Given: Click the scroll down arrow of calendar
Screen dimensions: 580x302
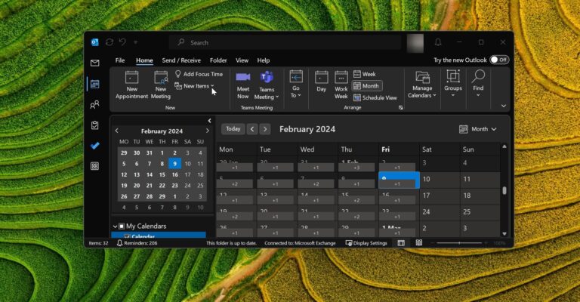Looking at the screenshot, I should (x=504, y=233).
